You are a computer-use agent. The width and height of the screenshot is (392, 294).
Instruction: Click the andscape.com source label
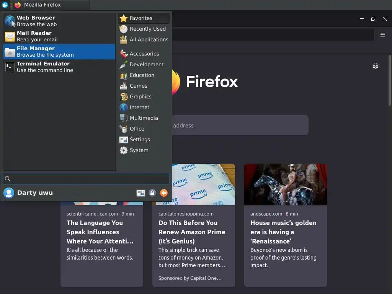(x=266, y=214)
